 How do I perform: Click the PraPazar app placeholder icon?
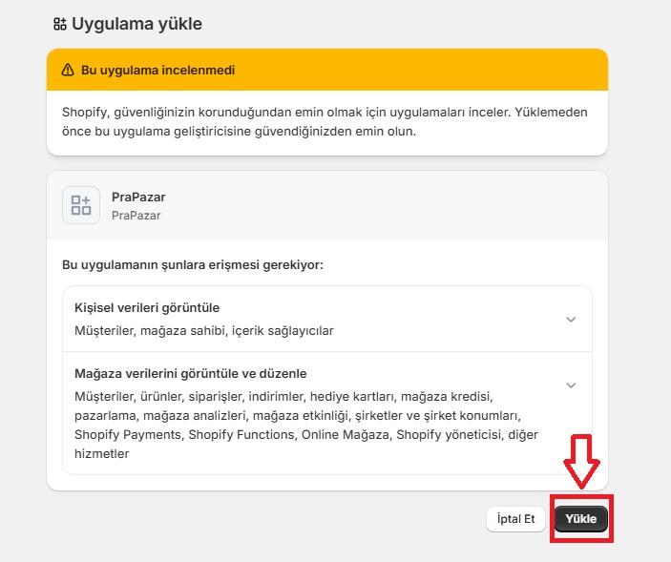[x=81, y=205]
